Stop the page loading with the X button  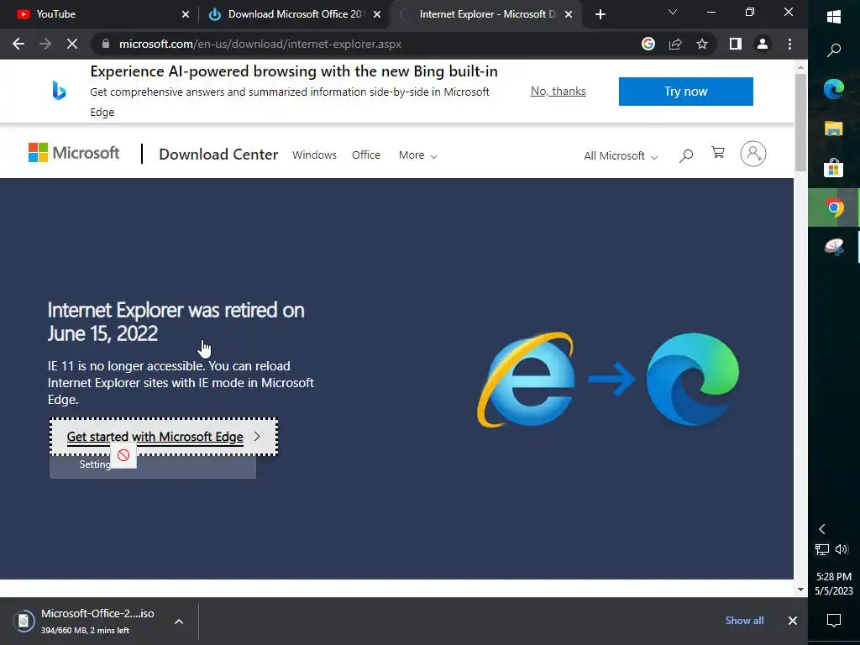[x=72, y=44]
